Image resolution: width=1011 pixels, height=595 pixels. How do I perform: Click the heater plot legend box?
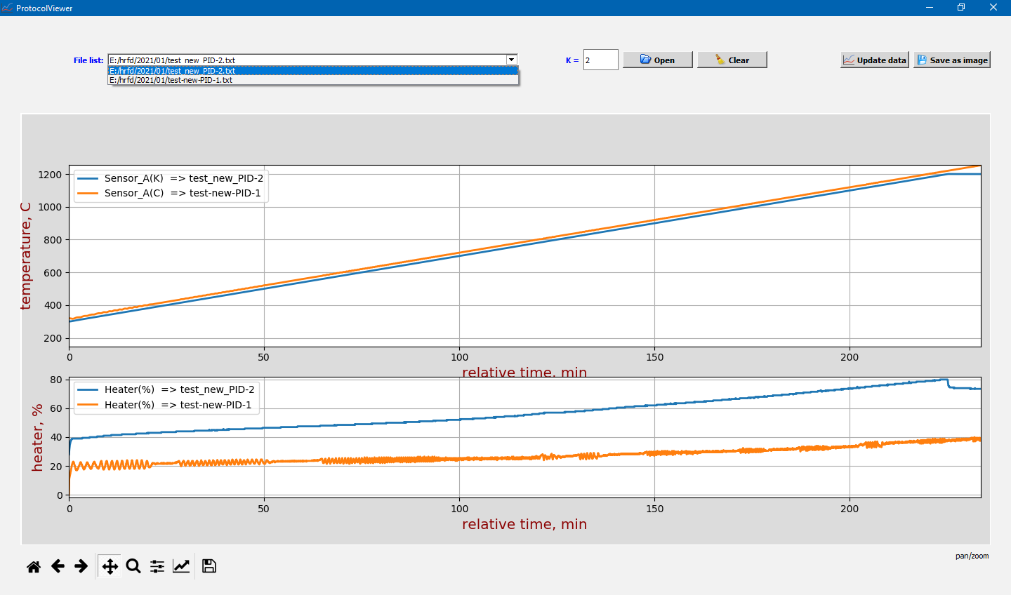click(166, 397)
